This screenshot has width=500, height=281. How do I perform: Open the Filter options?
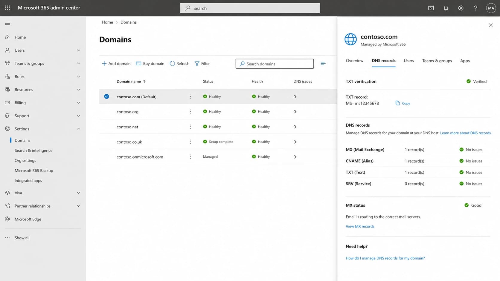[202, 64]
